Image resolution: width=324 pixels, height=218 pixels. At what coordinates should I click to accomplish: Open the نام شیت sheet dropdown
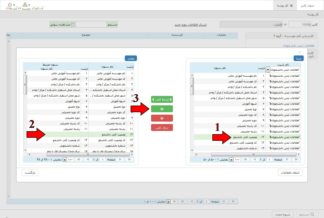268,70
